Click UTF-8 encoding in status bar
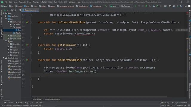191x107 pixels. pos(173,106)
